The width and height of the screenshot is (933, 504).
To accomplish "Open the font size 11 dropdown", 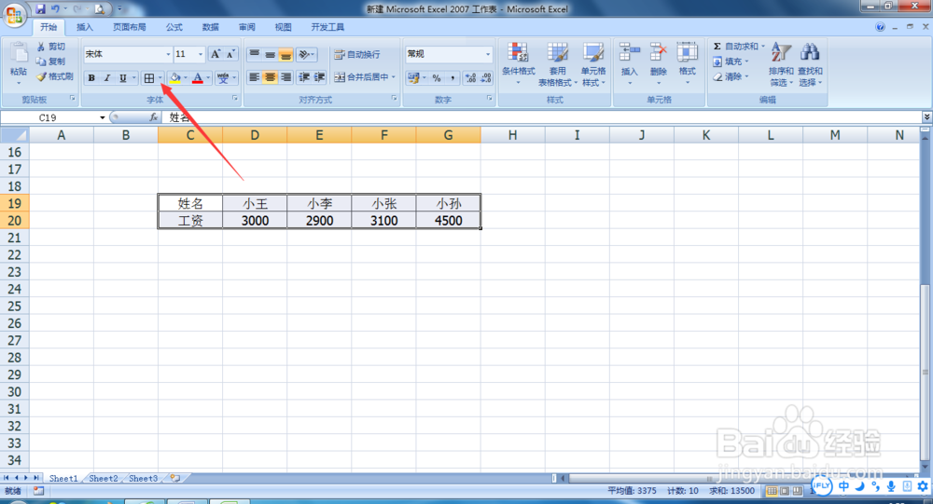I will [x=201, y=54].
